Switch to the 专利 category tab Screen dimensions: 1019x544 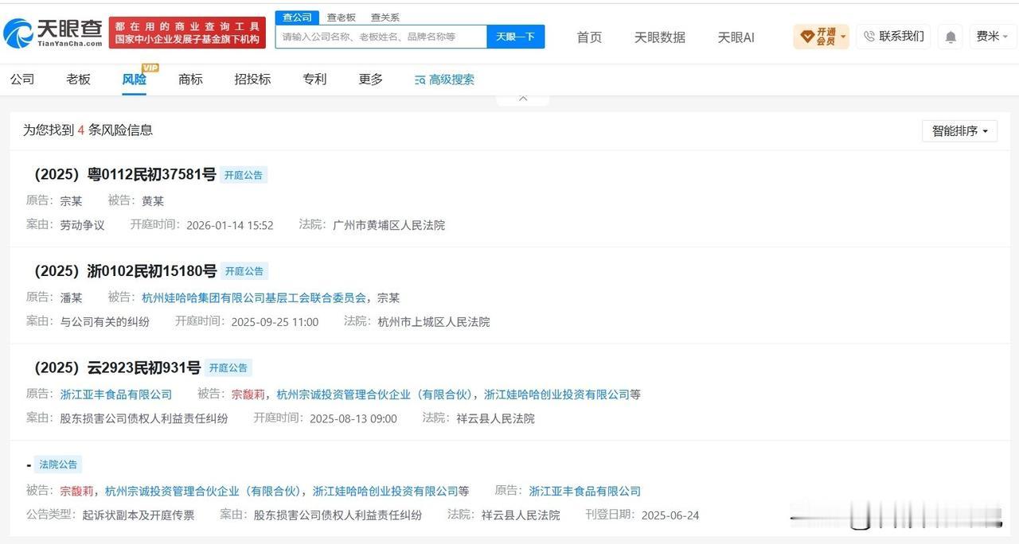(x=314, y=79)
